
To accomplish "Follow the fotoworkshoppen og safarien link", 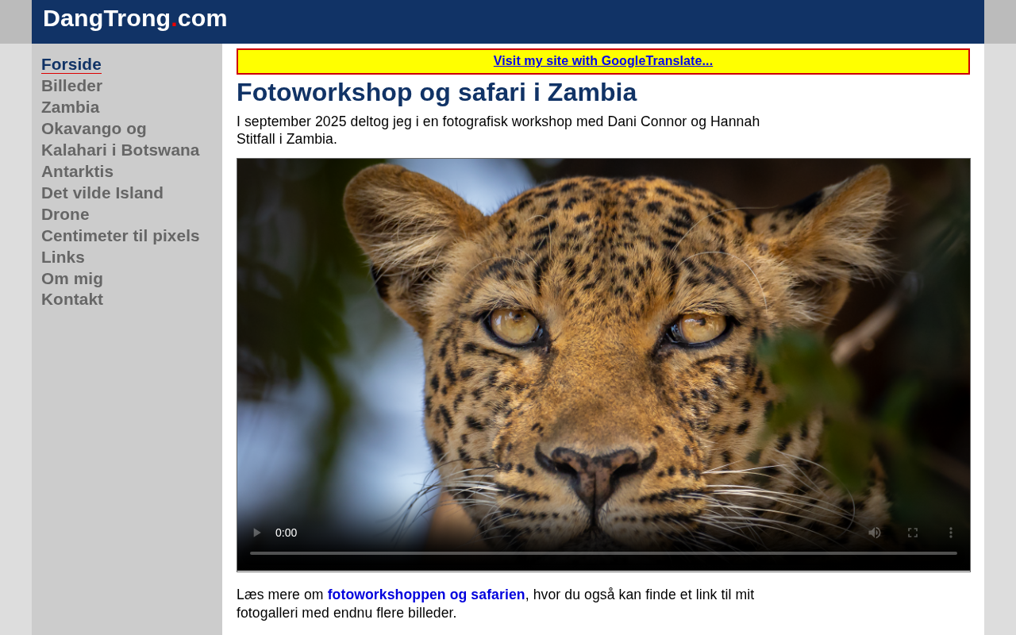I will [426, 595].
